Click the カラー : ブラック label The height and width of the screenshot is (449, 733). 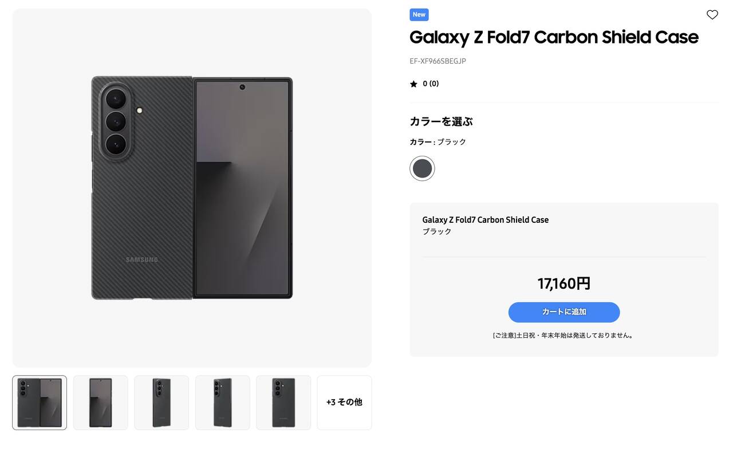[x=438, y=142]
